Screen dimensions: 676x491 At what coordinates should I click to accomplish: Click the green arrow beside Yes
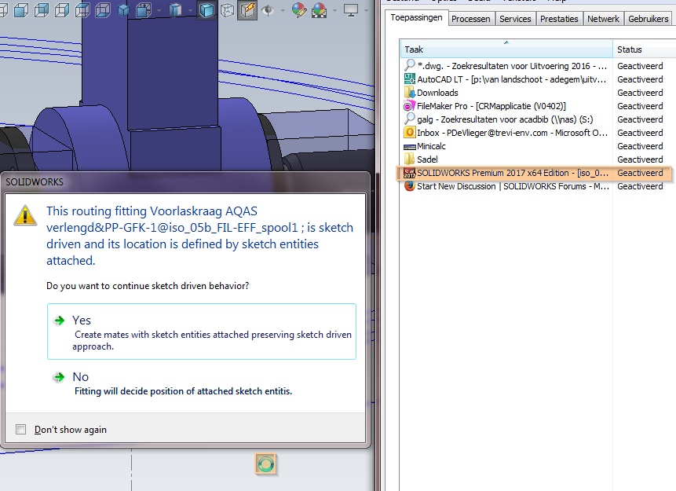60,321
